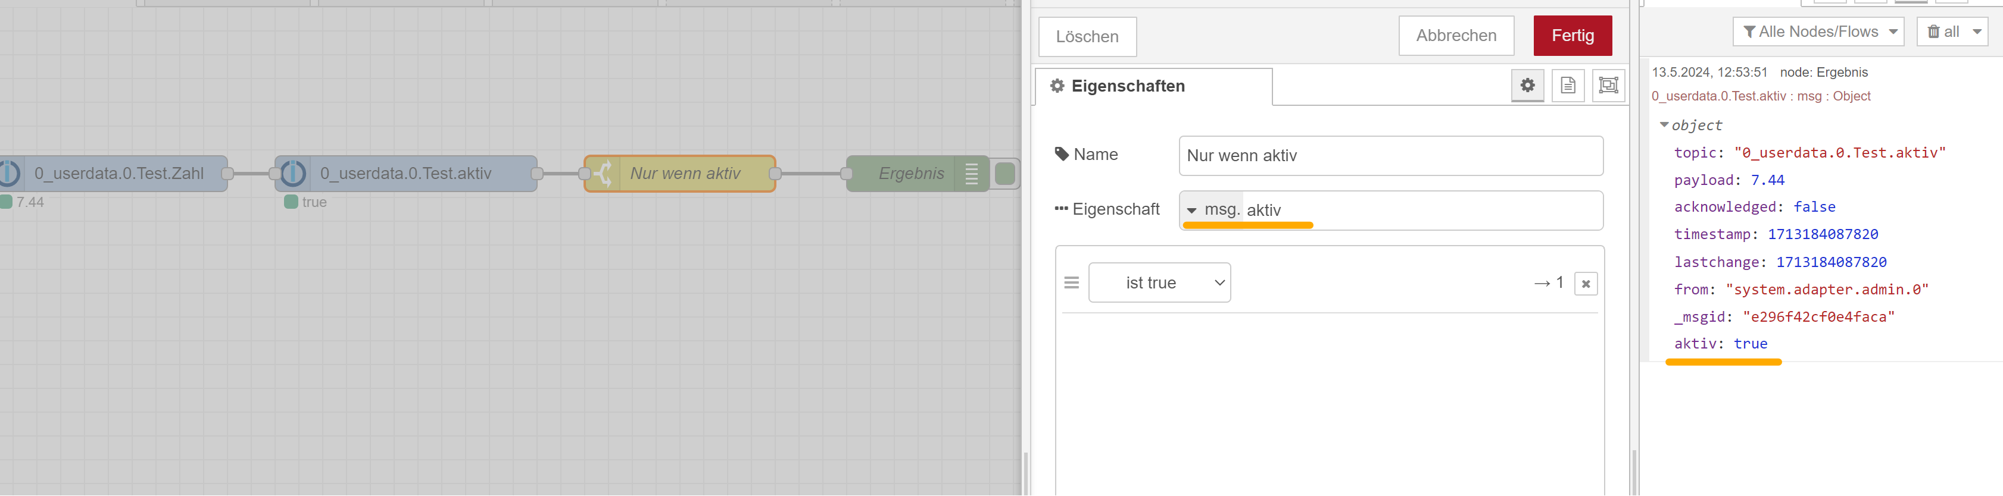Open the node properties gear icon
This screenshot has height=496, width=2003.
(x=1527, y=86)
